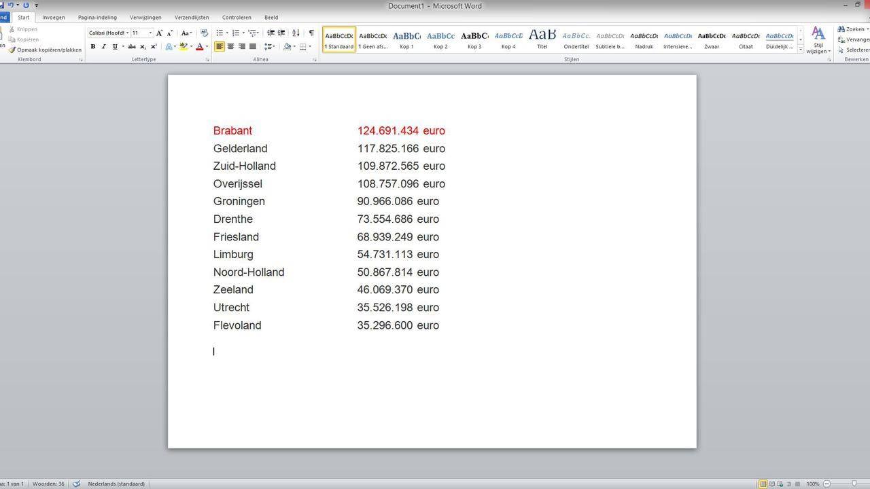Justify the text alignment

253,47
